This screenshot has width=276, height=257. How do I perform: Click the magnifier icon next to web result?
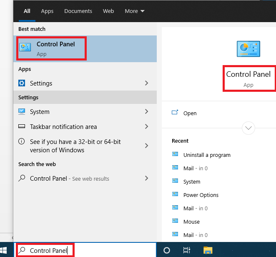pos(22,178)
